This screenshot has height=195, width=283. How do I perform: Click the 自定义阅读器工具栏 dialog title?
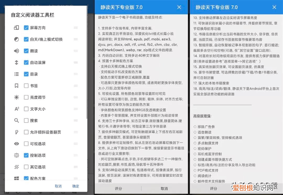tap(32, 15)
